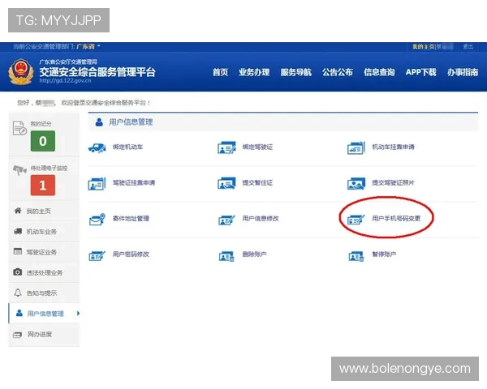This screenshot has height=389, width=487.
Task: Click the 用户手机号码变更 text link
Action: click(396, 218)
